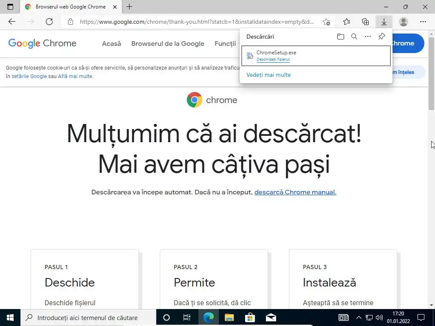Open File Explorer from taskbar

pyautogui.click(x=229, y=318)
